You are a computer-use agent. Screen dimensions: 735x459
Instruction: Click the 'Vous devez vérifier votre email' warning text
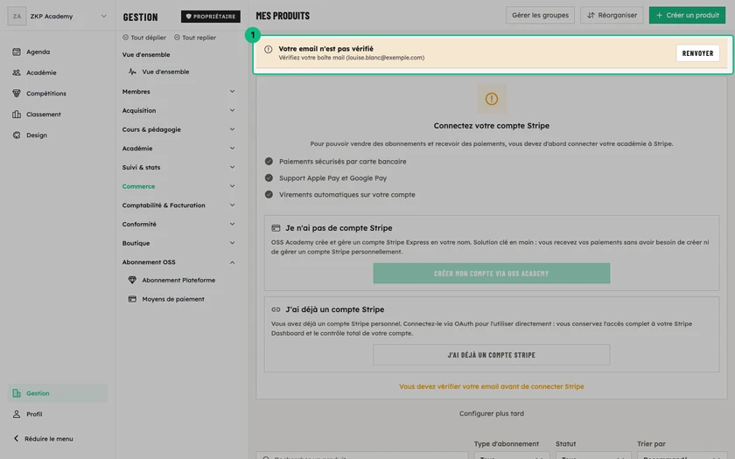click(x=491, y=386)
